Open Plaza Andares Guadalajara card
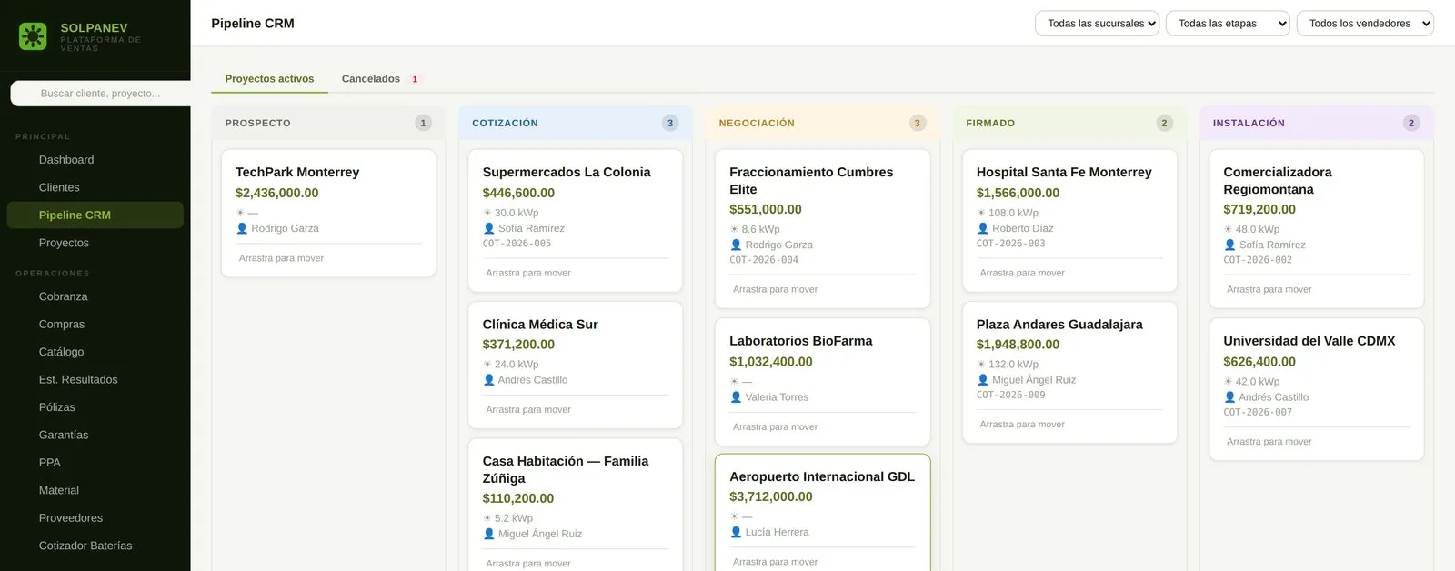 point(1069,373)
